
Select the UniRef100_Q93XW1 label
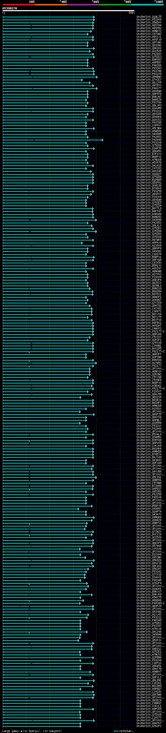tap(149, 45)
